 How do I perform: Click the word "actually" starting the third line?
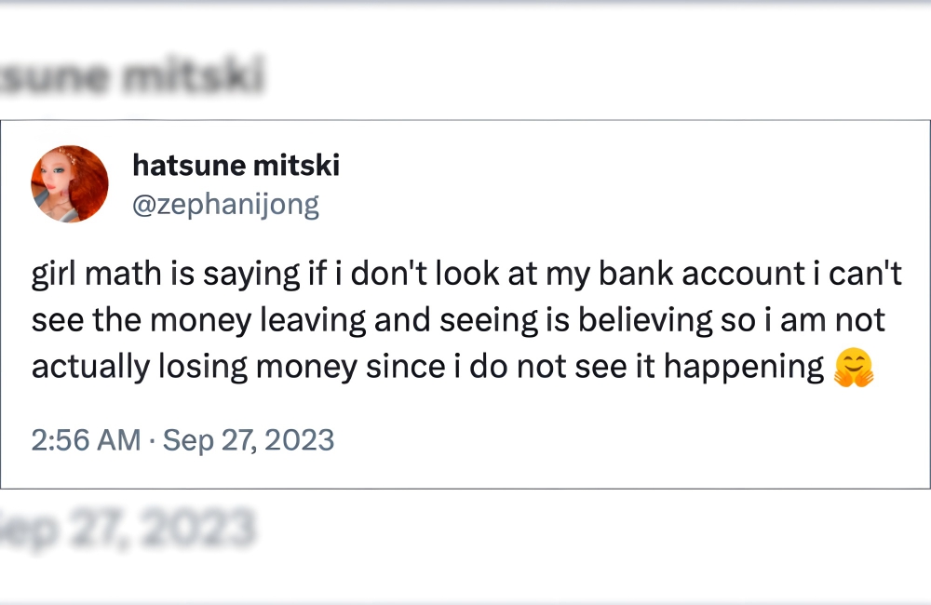tap(88, 367)
